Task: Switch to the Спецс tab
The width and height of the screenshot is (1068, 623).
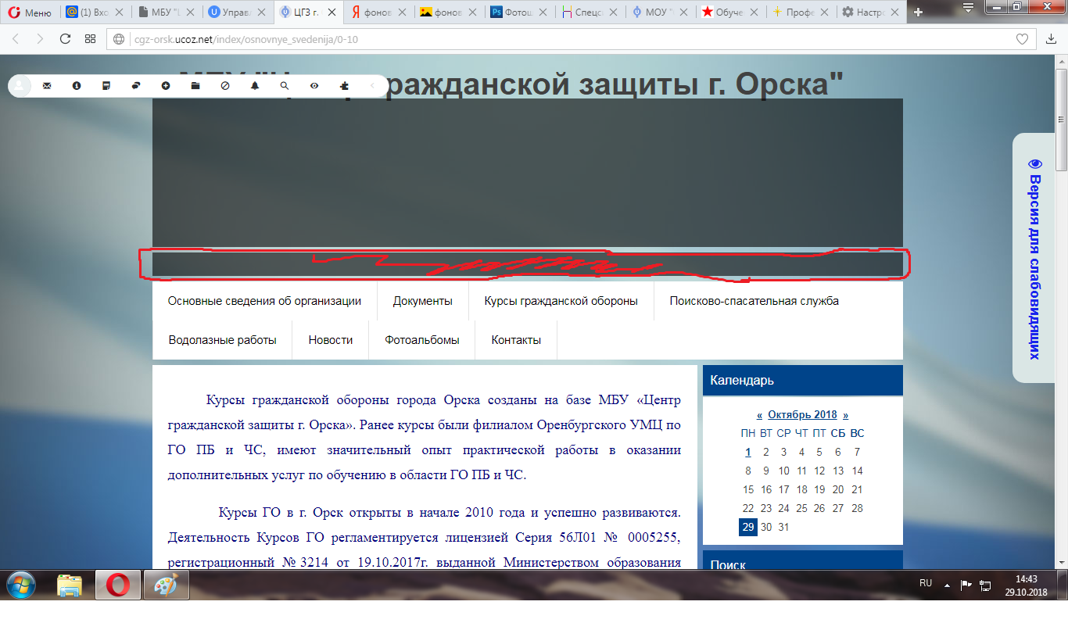Action: click(x=591, y=13)
